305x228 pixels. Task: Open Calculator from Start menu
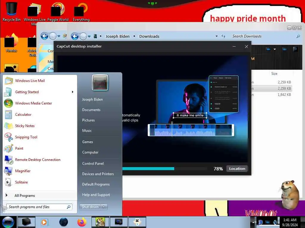40,114
